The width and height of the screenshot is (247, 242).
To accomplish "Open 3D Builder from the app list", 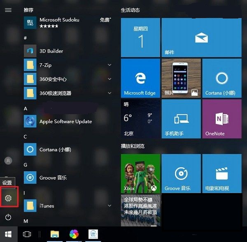I will pos(51,51).
